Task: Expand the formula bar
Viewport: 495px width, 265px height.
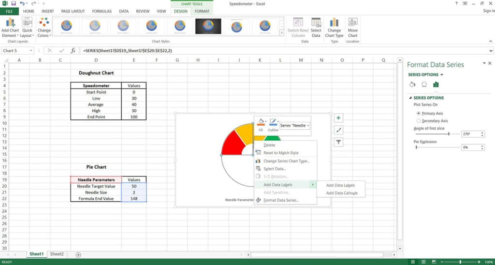Action: pyautogui.click(x=491, y=51)
